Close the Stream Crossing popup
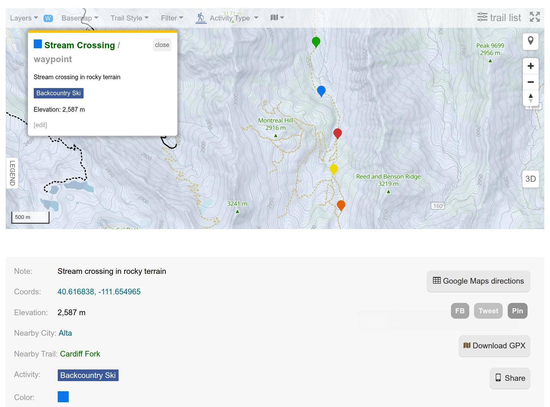 point(162,45)
